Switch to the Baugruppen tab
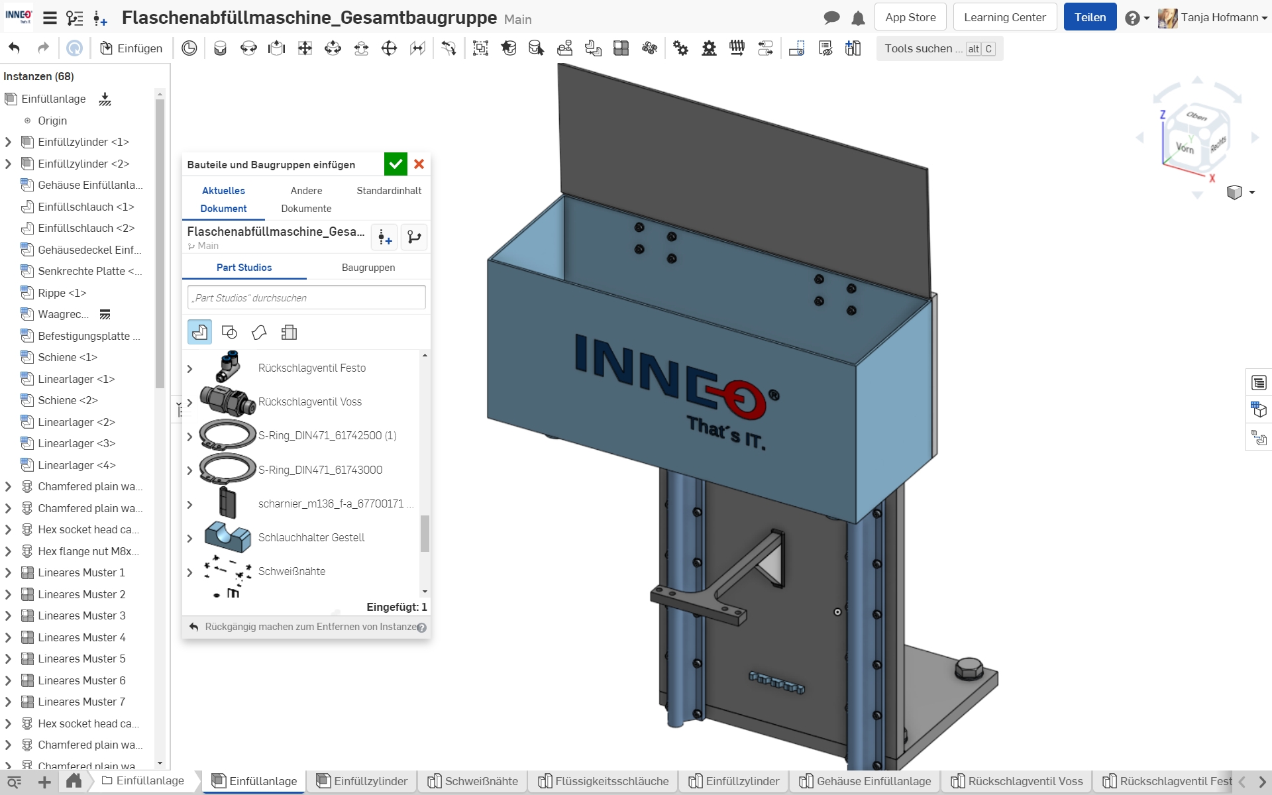Screen dimensions: 1272x795 tap(368, 268)
